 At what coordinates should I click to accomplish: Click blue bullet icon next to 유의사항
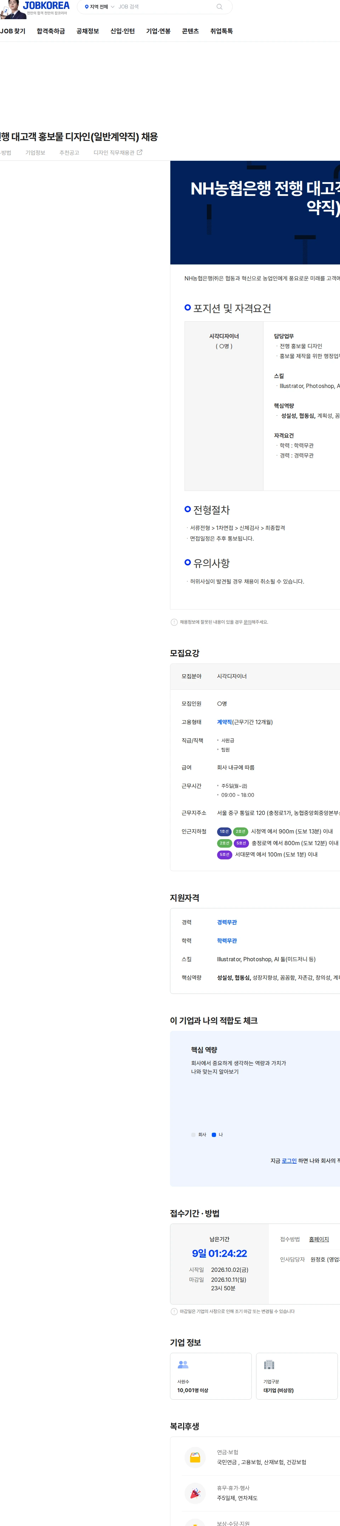tap(187, 562)
